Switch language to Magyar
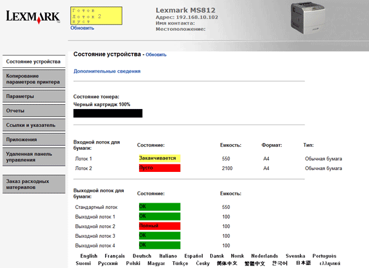This screenshot has width=369, height=268. click(x=156, y=263)
